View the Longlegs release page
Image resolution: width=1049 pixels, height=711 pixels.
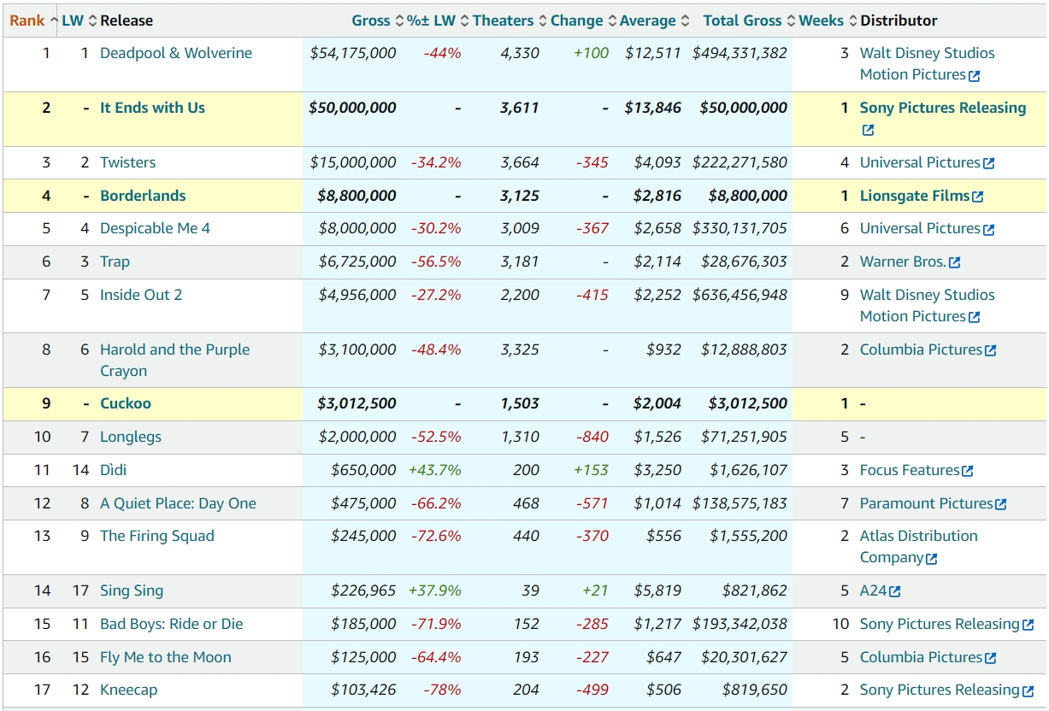131,437
